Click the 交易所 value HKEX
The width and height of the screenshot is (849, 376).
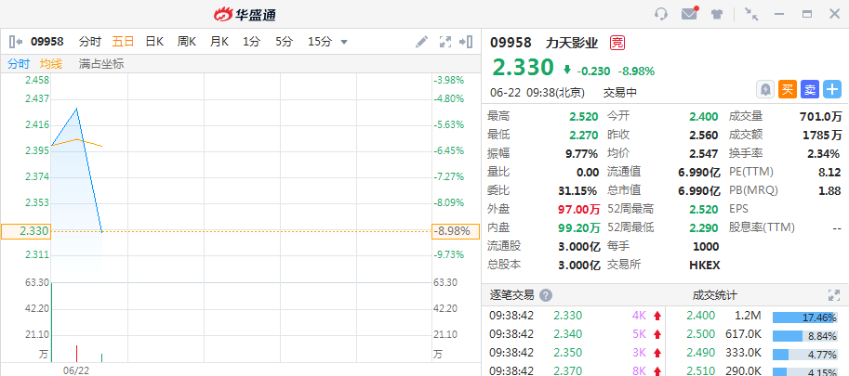[705, 266]
